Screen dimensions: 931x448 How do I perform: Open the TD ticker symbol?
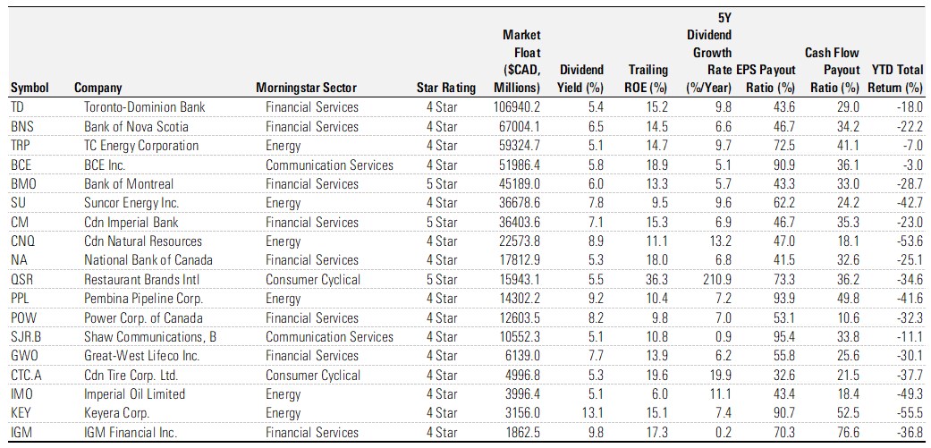[18, 107]
